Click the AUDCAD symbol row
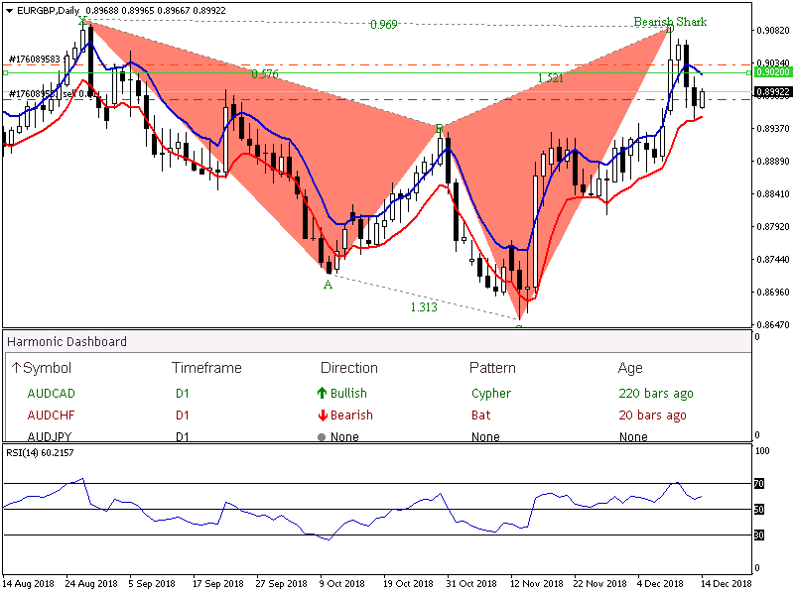The width and height of the screenshot is (794, 595). pyautogui.click(x=52, y=393)
